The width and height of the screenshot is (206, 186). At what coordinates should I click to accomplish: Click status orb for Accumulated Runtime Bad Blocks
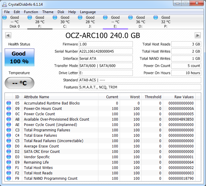pos(9,103)
